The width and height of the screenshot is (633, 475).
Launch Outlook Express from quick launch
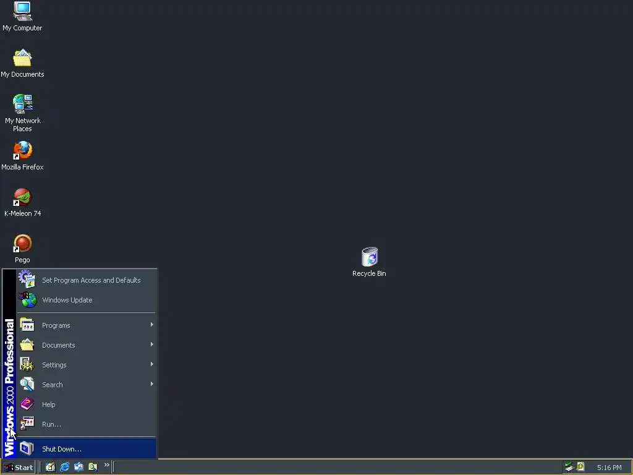[x=79, y=467]
